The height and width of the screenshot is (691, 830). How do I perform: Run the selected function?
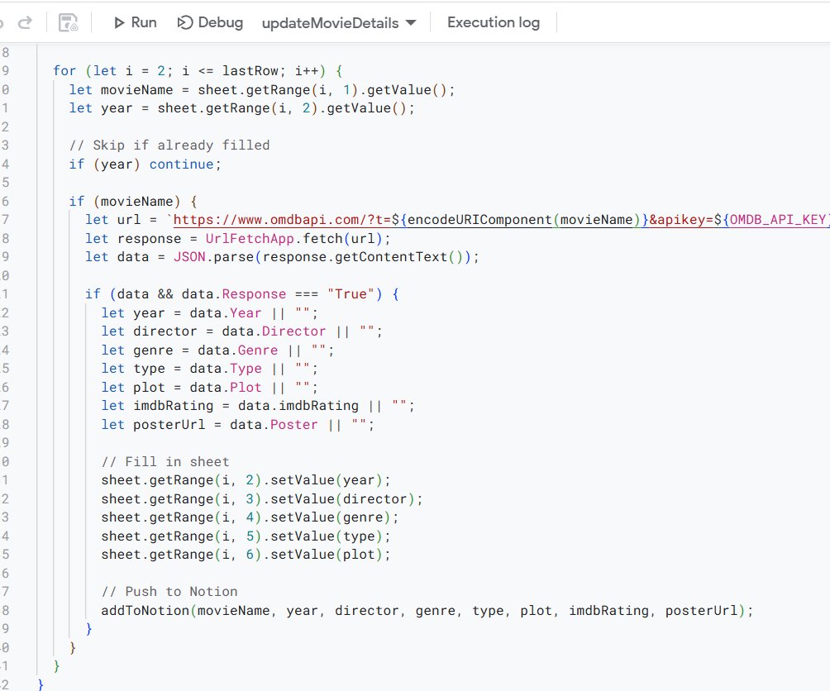click(x=135, y=22)
